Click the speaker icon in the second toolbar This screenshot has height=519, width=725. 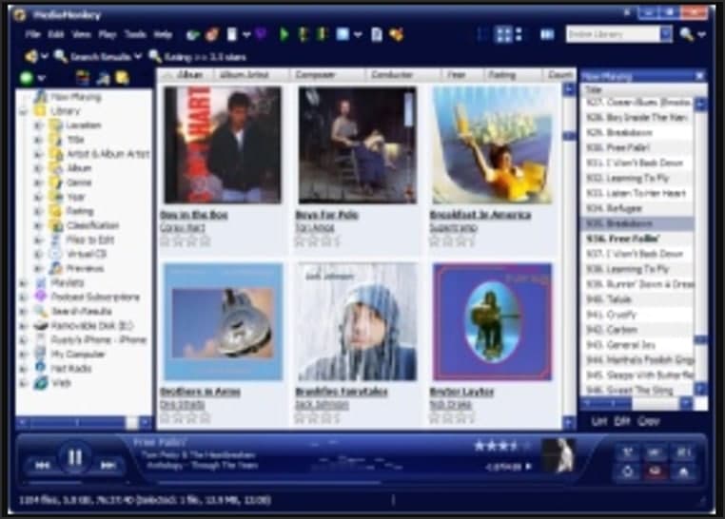tap(31, 57)
